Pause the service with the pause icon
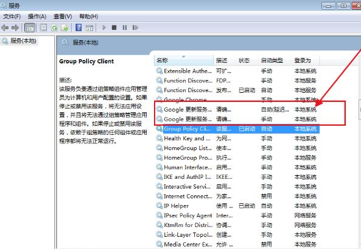 click(125, 27)
